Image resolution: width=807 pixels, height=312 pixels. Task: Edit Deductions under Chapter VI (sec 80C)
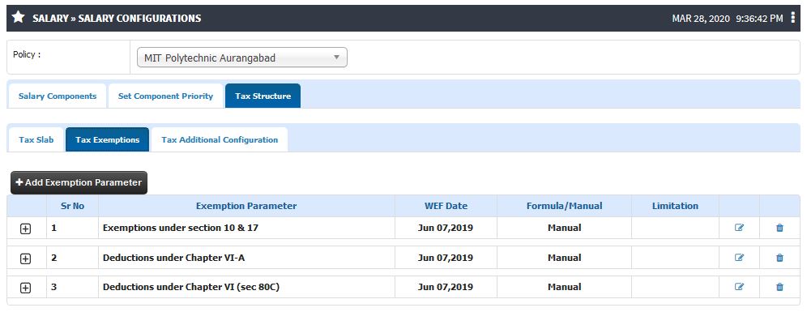739,287
